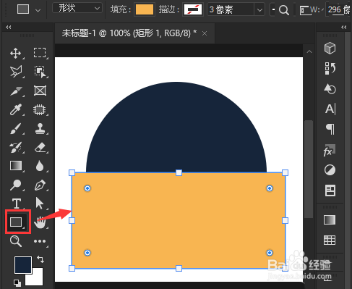Click the 3 像素 stroke width field
352x289 pixels.
pyautogui.click(x=231, y=9)
